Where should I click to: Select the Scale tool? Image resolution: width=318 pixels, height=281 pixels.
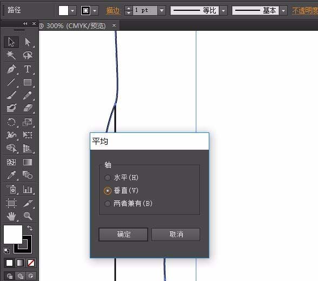pos(28,122)
